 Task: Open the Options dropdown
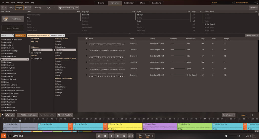[x=253, y=8]
